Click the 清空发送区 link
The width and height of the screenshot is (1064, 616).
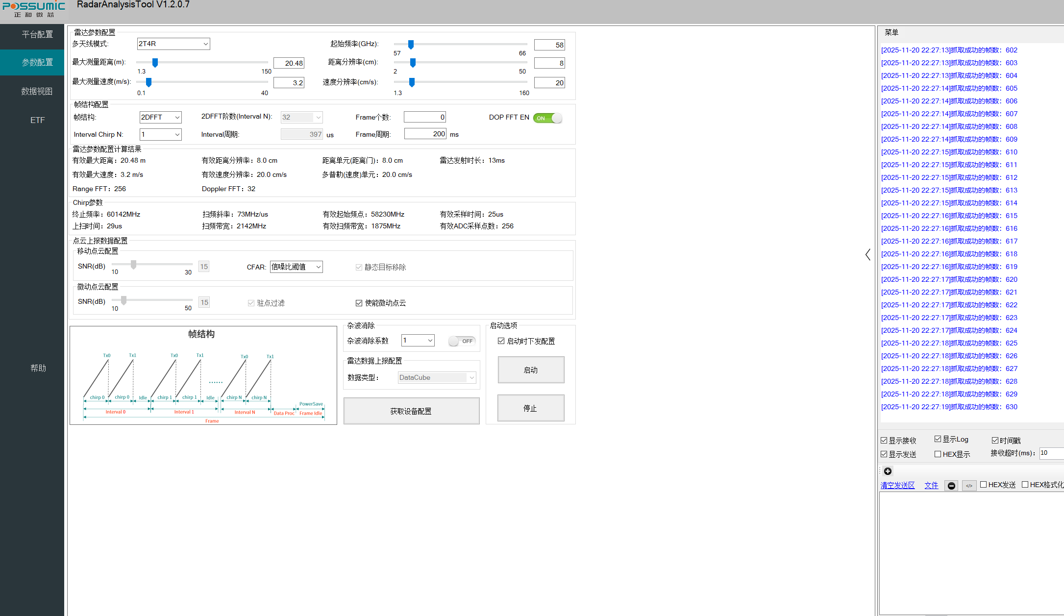897,485
